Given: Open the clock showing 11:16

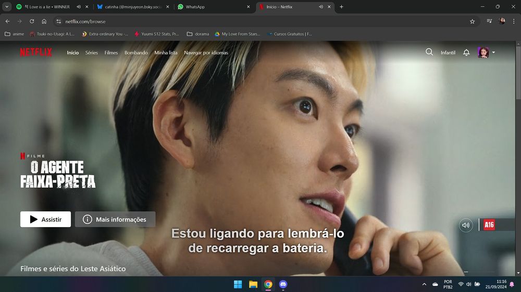Looking at the screenshot, I should click(496, 284).
